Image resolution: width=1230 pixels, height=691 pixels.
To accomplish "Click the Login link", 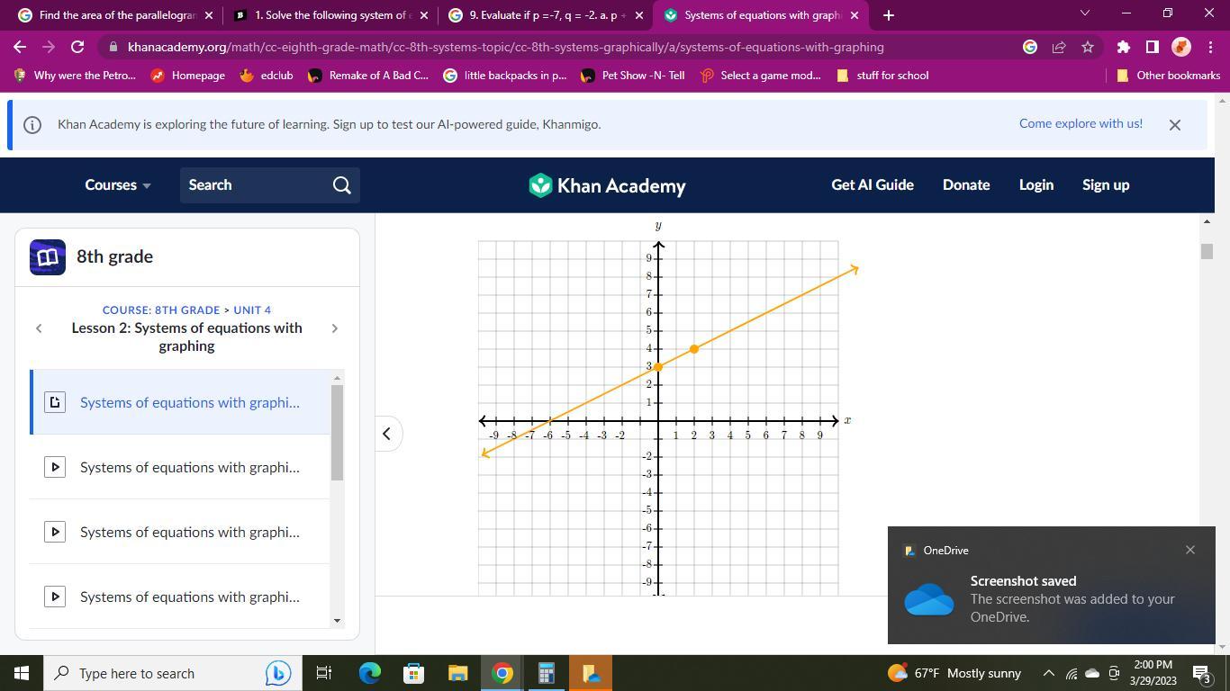I will click(1036, 185).
